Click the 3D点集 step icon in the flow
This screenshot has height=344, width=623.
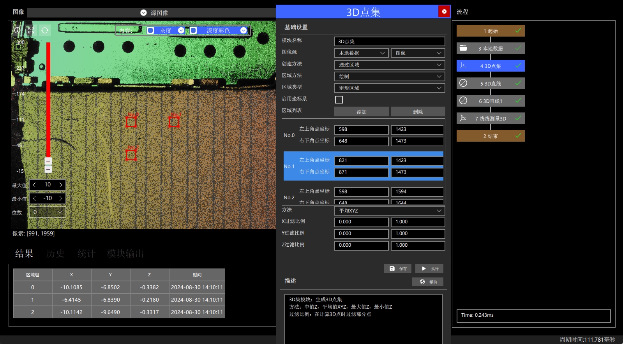[x=463, y=66]
